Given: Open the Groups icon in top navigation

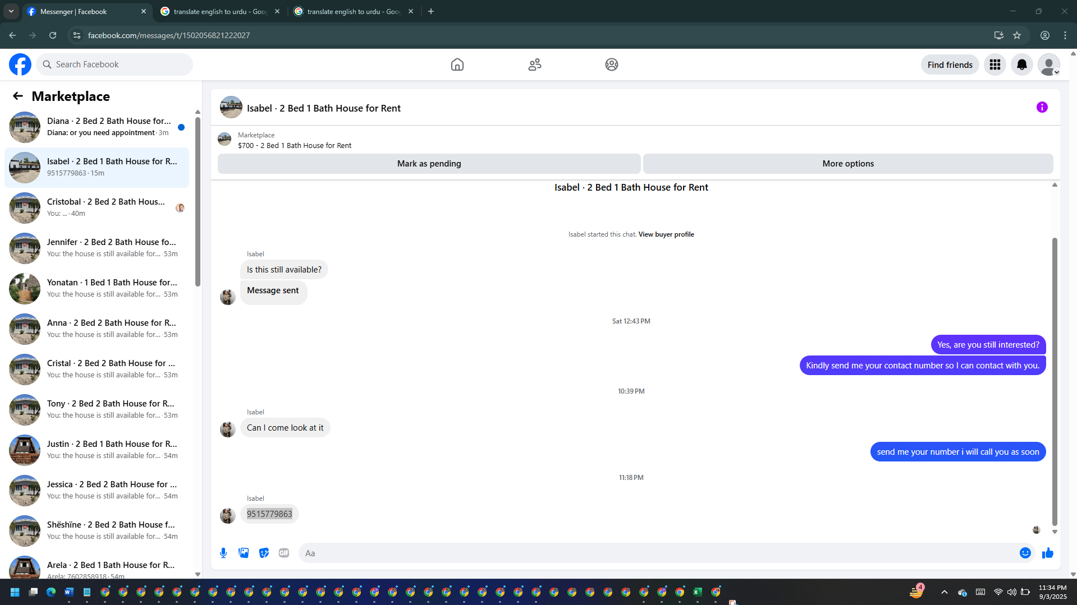Looking at the screenshot, I should point(612,64).
